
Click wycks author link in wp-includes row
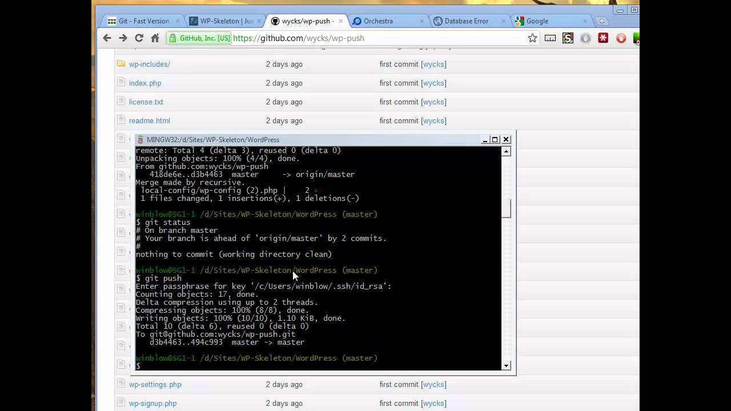[x=433, y=64]
